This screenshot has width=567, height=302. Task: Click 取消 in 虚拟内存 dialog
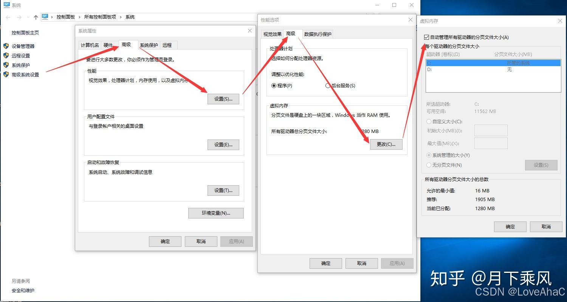[x=546, y=227]
